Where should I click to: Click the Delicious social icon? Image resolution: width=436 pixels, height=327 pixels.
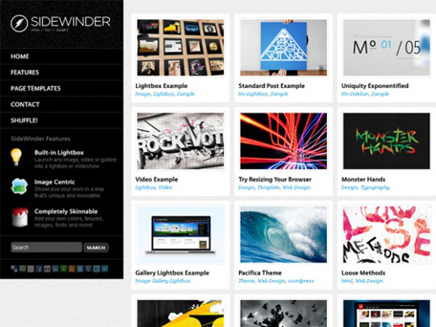[14, 269]
